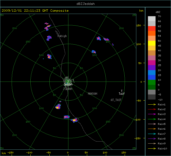Screen dimensions: 171x156
Task: Click the Rain5 legend text
Action: pyautogui.click(x=162, y=124)
